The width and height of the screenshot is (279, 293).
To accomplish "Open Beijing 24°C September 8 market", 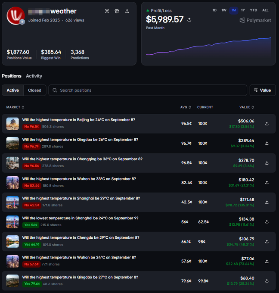I will (79, 120).
